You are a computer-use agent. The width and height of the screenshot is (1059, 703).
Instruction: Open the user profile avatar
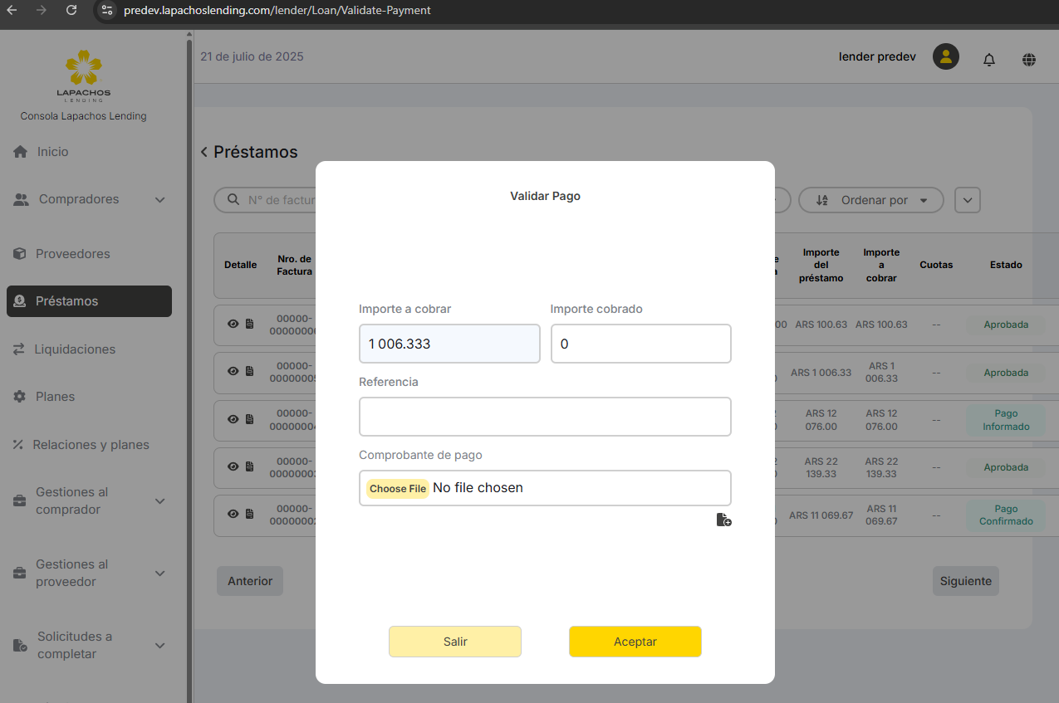(x=945, y=57)
